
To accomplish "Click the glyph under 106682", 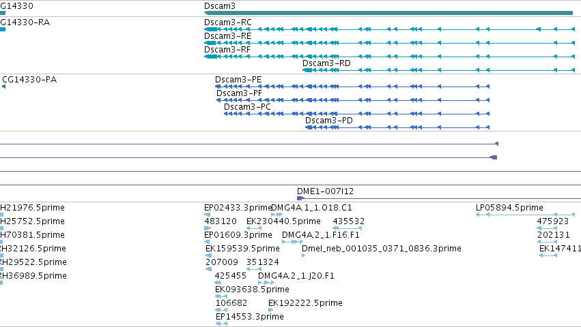I will point(221,310).
